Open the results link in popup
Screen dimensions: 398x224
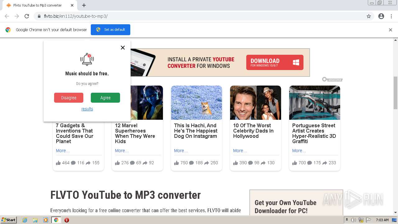coord(87,109)
